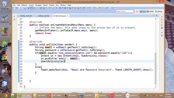The width and height of the screenshot is (174, 98).
Task: Click the New Java Package icon
Action: point(75,8)
